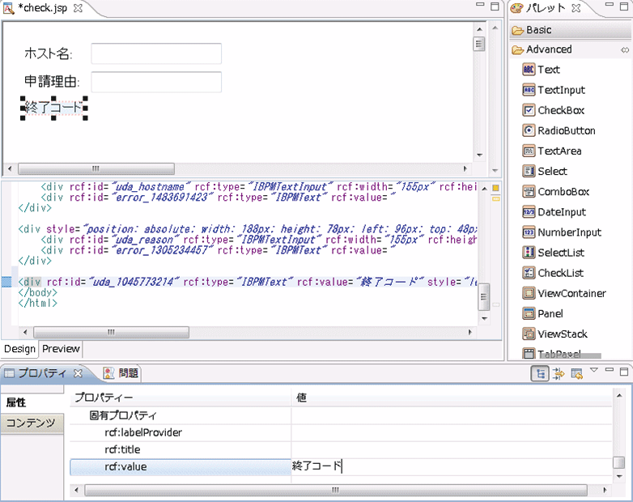Select the rcf:labelProvider property row

pos(341,432)
